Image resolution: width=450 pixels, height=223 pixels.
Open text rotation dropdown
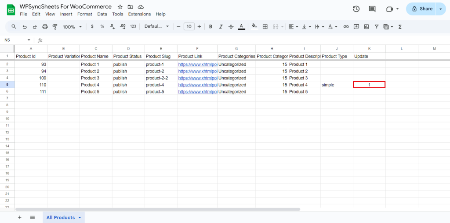point(333,27)
